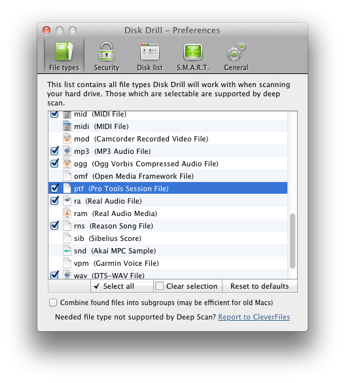The image size is (345, 383).
Task: Open the General gears icon
Action: click(x=236, y=52)
